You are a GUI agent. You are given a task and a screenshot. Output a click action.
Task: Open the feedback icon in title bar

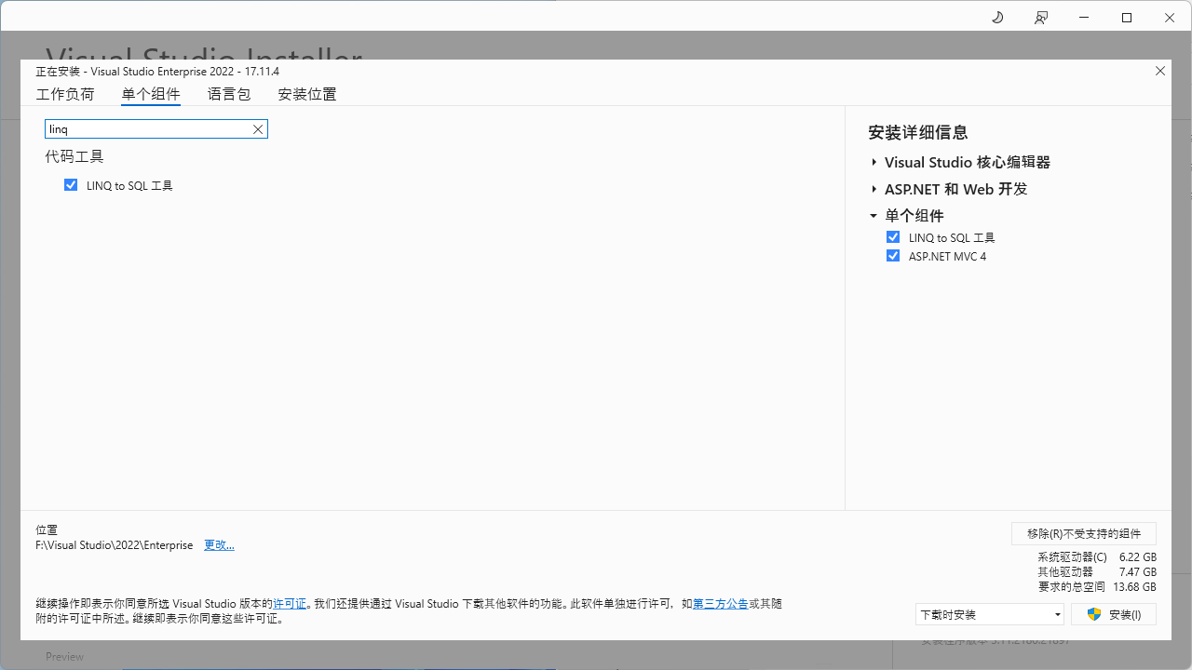pos(1040,18)
